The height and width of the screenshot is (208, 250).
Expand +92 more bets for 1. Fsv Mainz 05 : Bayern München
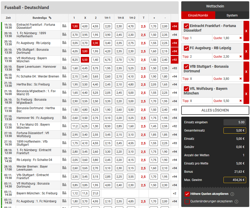click(x=174, y=126)
